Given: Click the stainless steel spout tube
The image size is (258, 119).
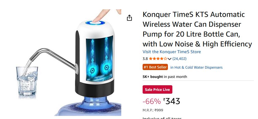Looking at the screenshot, I should point(53,58).
